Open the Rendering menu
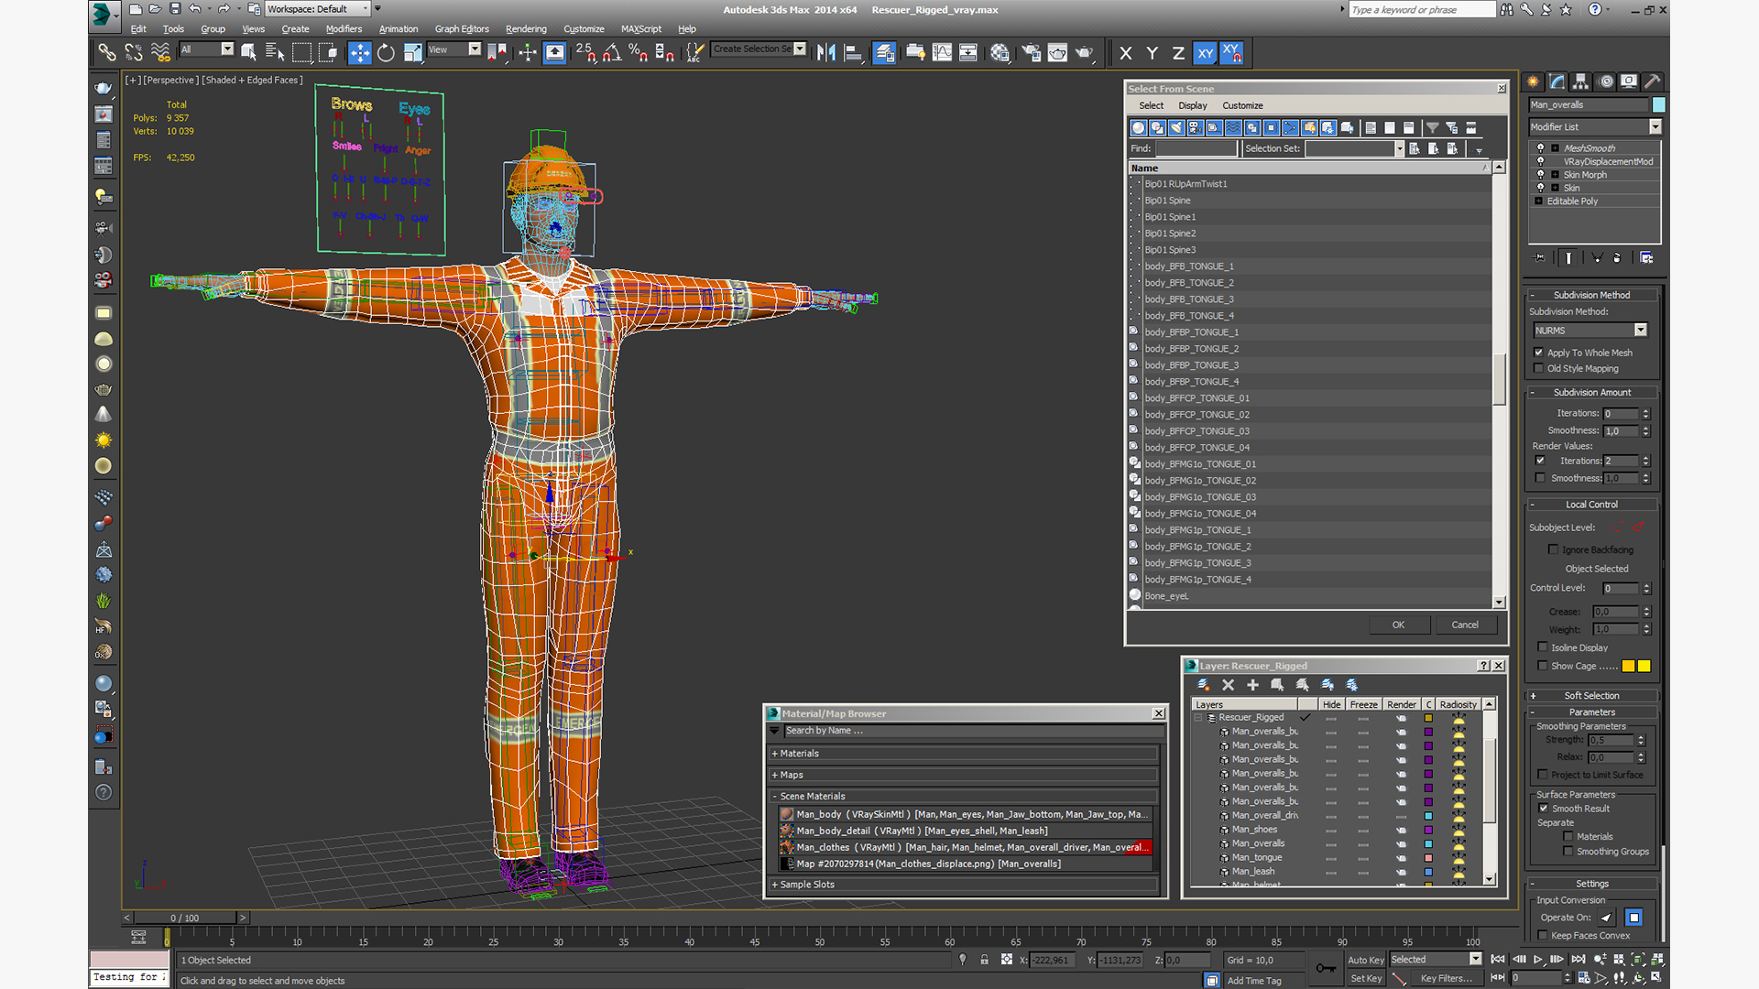This screenshot has height=989, width=1759. pos(525,29)
